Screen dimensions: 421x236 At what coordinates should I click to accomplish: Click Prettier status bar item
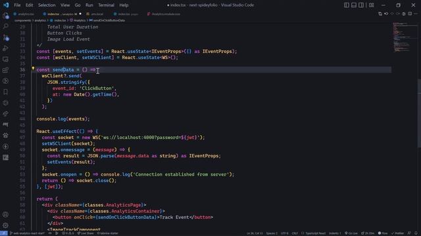click(x=397, y=233)
